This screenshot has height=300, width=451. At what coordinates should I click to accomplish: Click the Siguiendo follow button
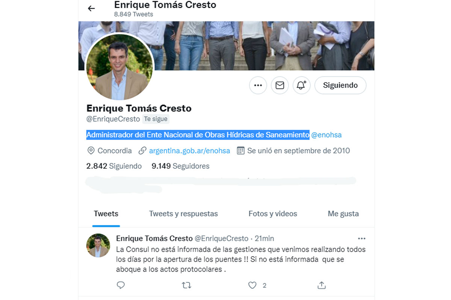pyautogui.click(x=340, y=85)
